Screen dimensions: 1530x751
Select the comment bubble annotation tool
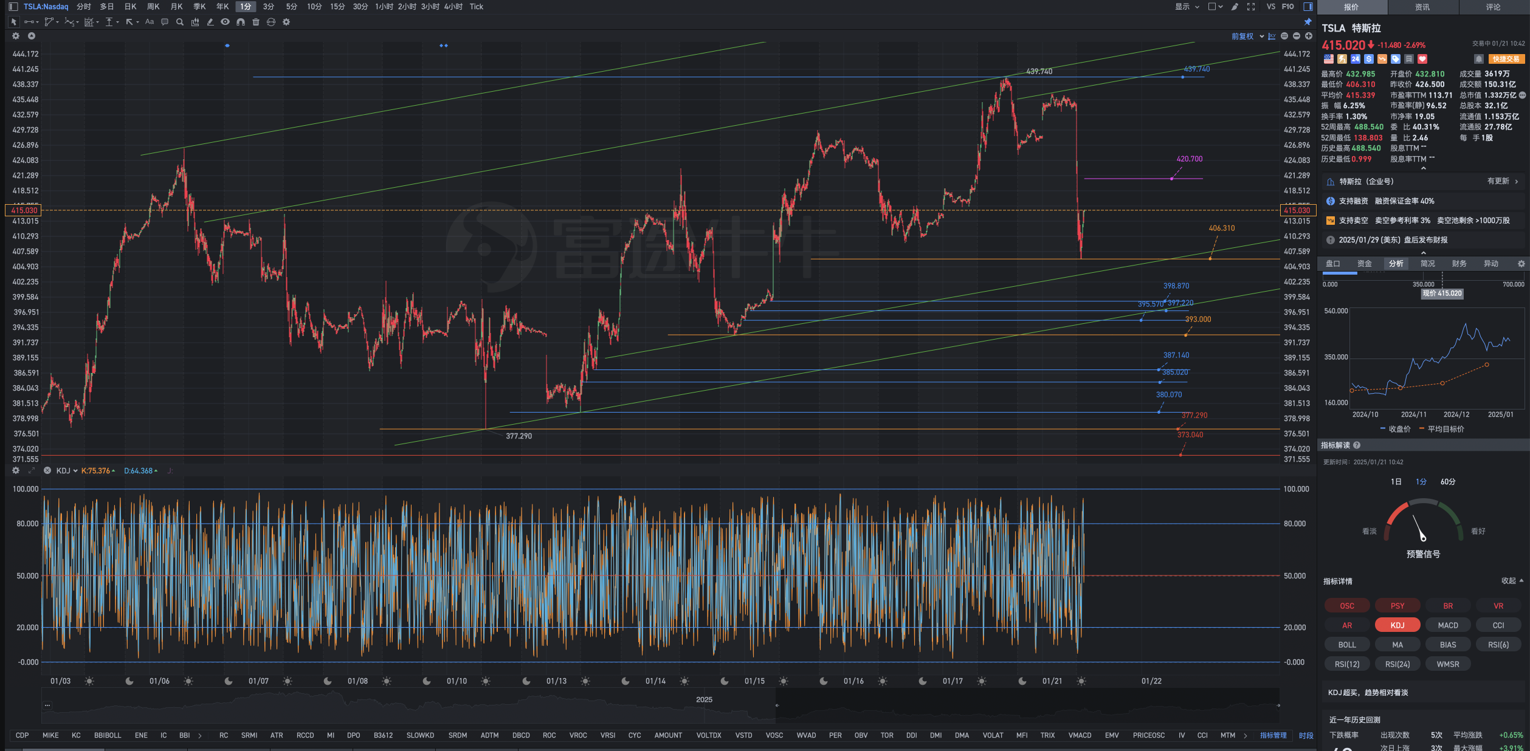point(164,22)
